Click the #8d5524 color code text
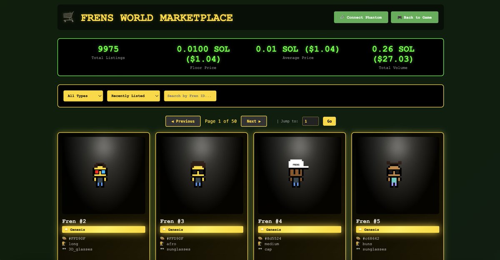Screen dimensions: 500x260 click(x=273, y=238)
